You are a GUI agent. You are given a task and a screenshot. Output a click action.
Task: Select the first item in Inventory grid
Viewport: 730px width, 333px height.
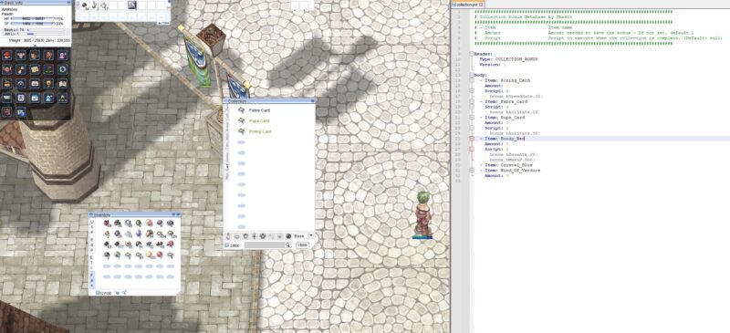(107, 223)
